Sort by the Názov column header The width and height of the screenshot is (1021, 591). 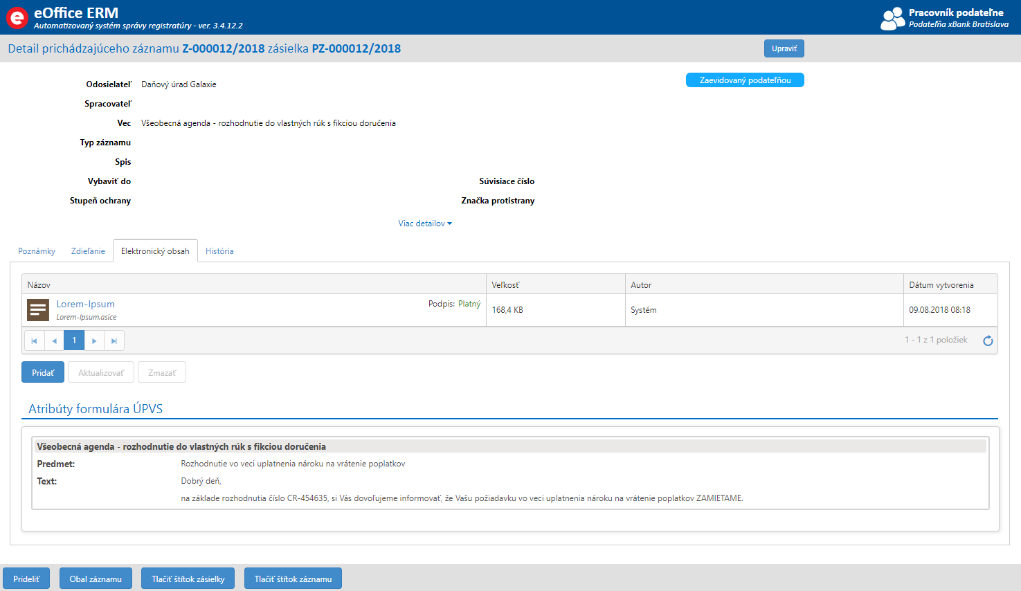[254, 284]
